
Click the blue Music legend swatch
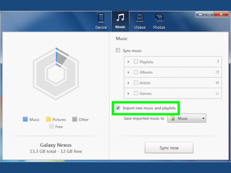[26, 120]
